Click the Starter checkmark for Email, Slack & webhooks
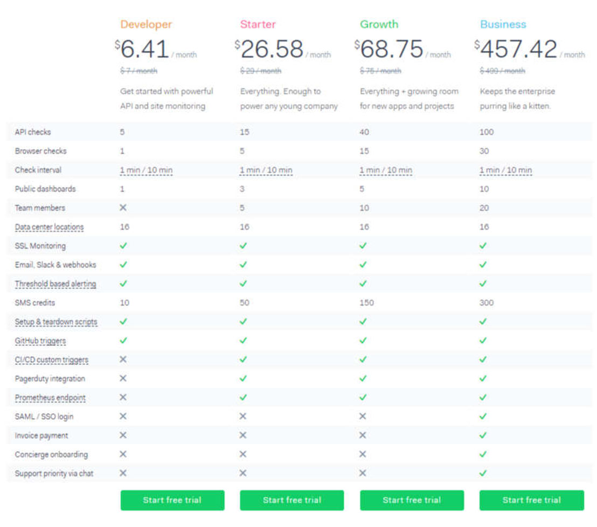Screen dimensions: 597x527 click(x=244, y=265)
